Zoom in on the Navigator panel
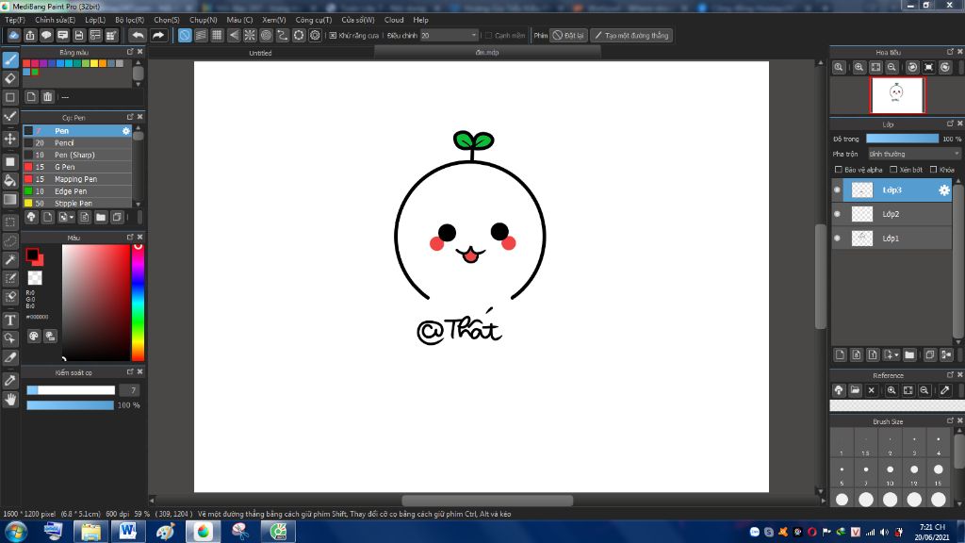This screenshot has height=543, width=965. tap(859, 67)
